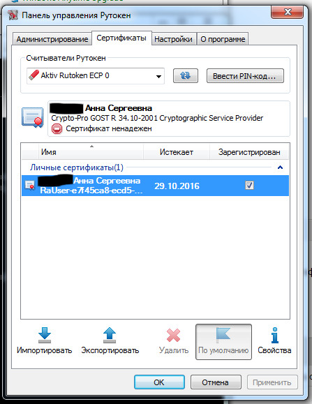Screen dimensions: 312x404
Task: Open the Настройки tab
Action: 173,39
